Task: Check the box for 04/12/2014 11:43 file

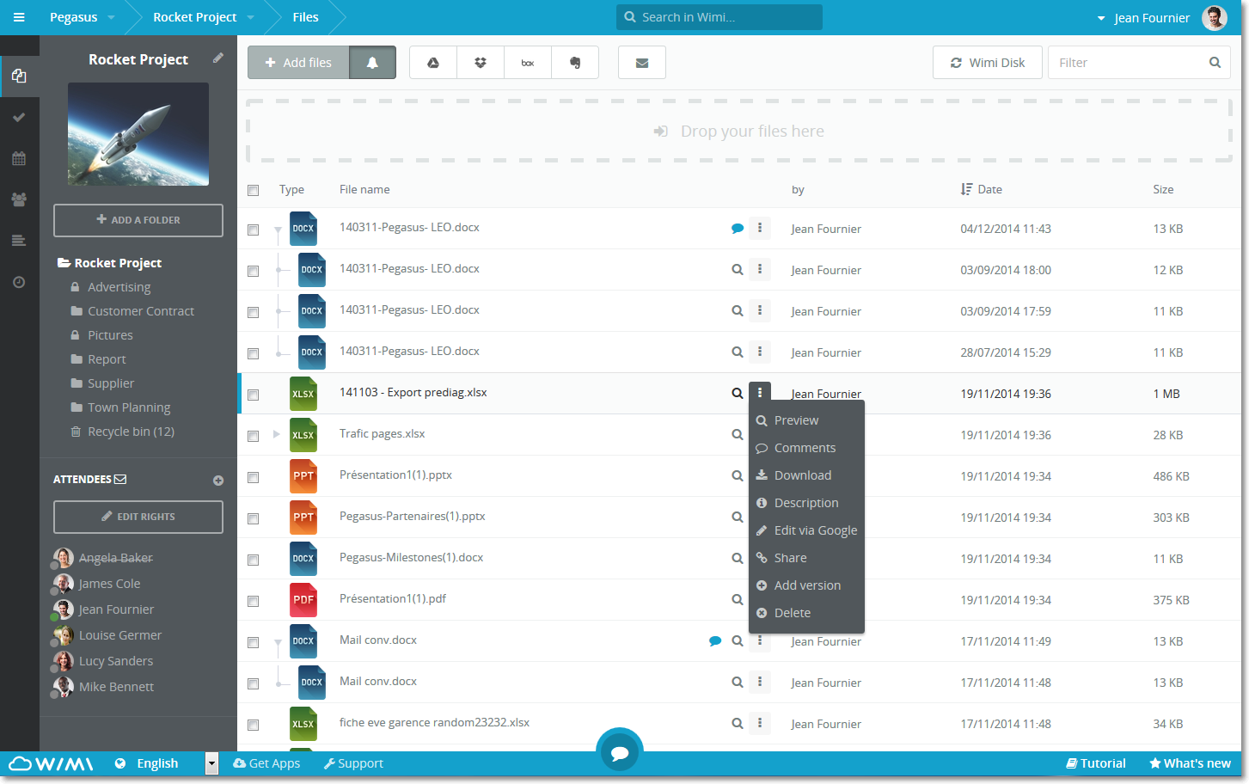Action: [253, 230]
